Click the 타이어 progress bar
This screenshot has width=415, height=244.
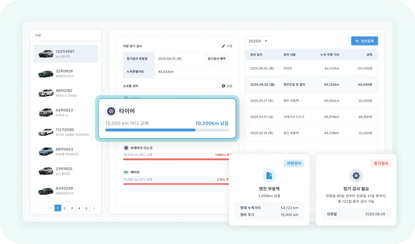(167, 130)
